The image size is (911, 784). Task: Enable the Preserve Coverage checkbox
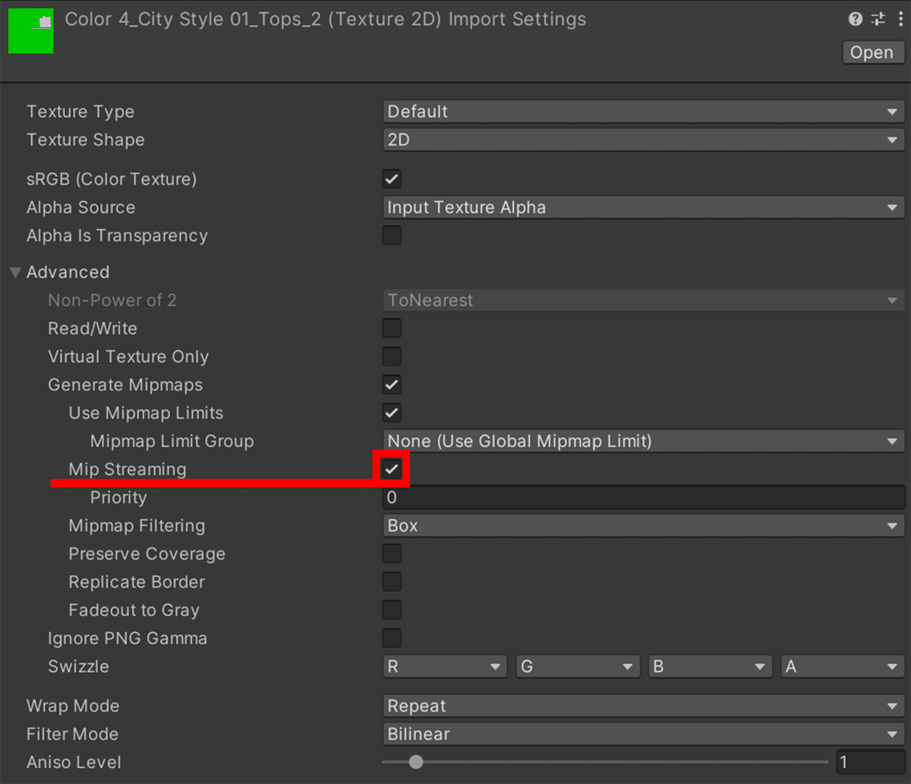392,554
